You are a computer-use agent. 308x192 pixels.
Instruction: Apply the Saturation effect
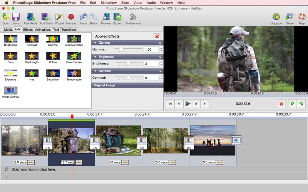click(53, 73)
